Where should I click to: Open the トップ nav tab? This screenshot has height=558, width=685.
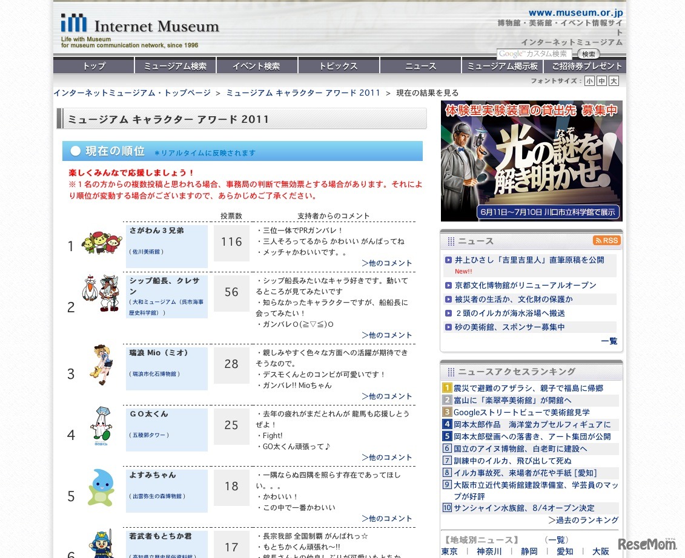point(93,66)
